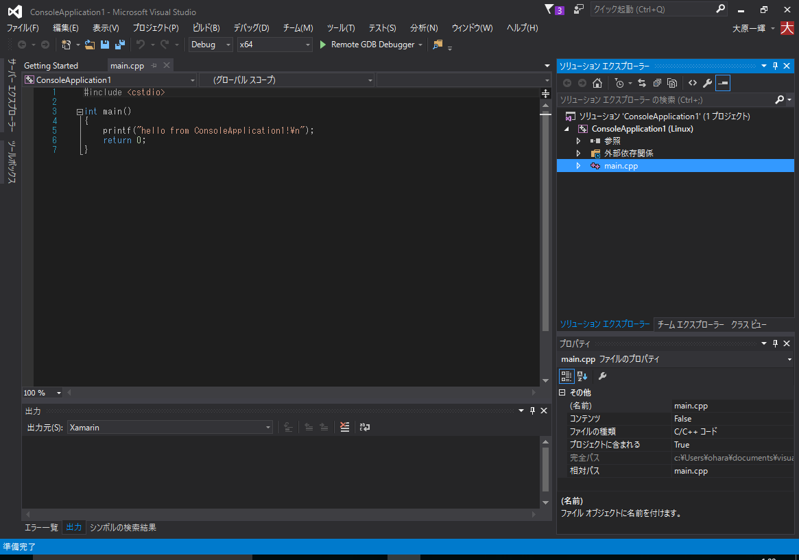This screenshot has height=560, width=799.
Task: Click Solution Explorer Home icon
Action: pos(597,83)
